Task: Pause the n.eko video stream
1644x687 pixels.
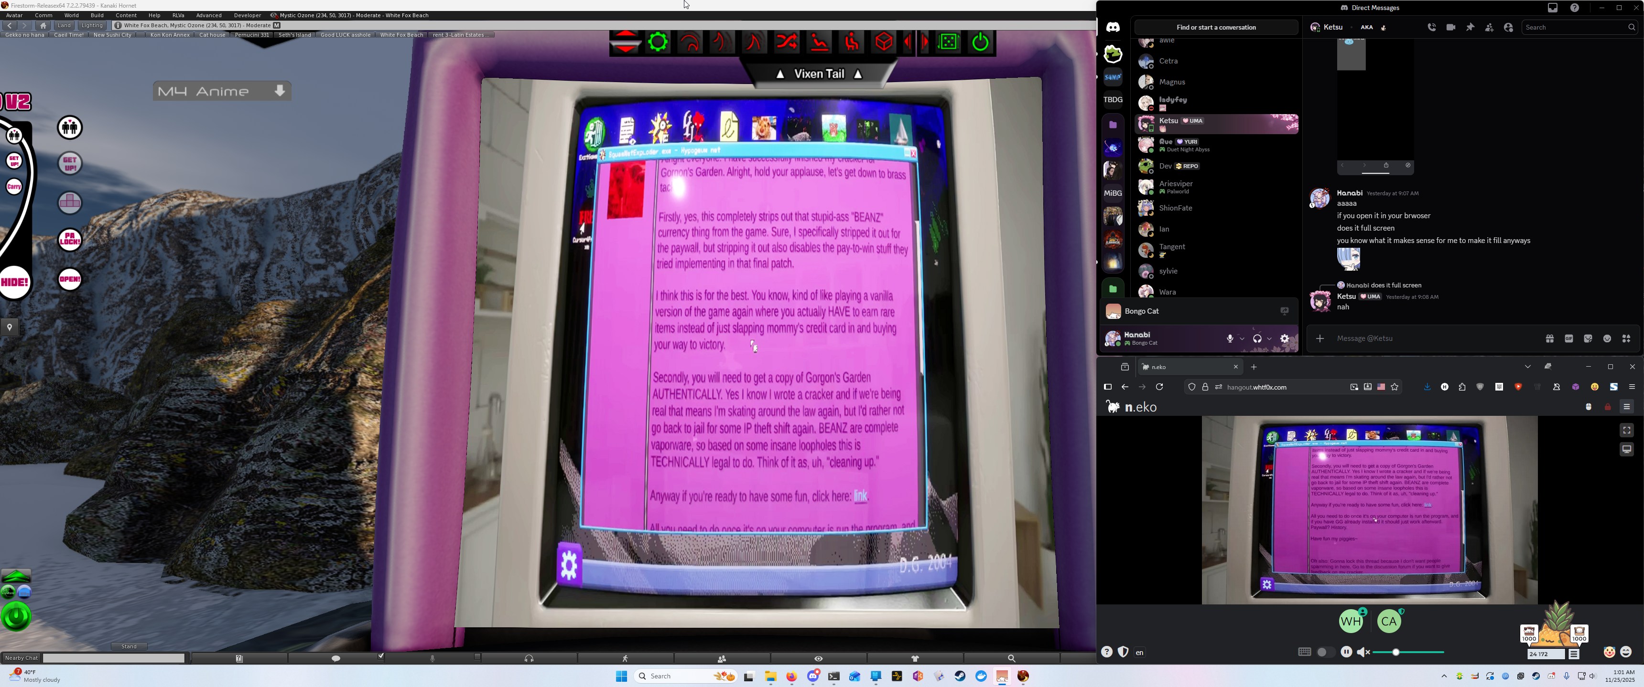Action: coord(1346,651)
